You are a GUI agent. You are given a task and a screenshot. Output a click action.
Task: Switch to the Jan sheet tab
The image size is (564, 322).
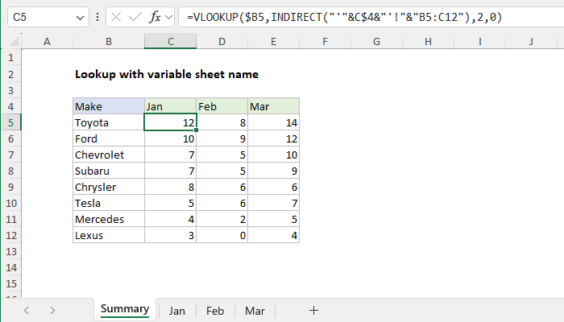[177, 311]
